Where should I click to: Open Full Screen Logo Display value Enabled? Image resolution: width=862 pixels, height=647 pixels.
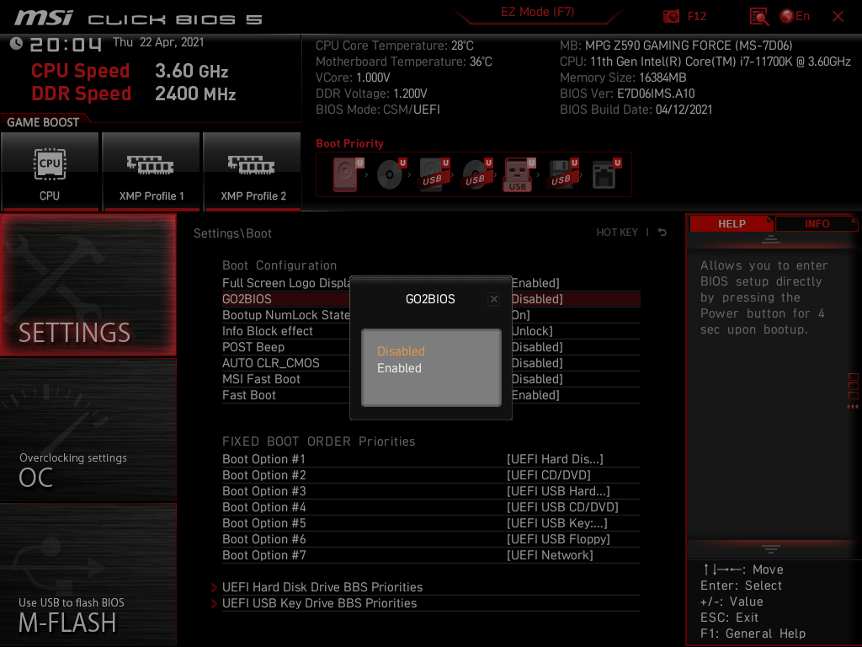click(535, 283)
